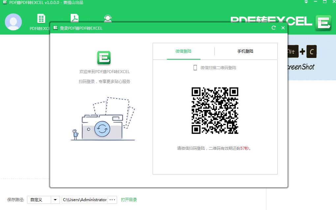Screen dimensions: 336x210
Task: Click the 扫码登录，专享更多贴心服务 text
Action: pos(104,82)
